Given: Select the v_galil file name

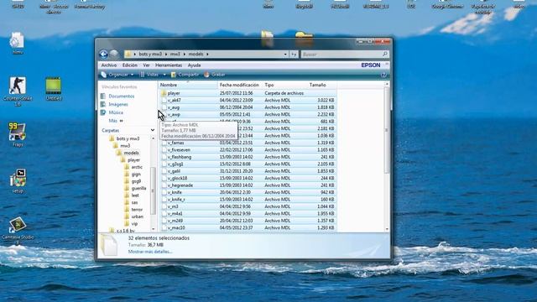Looking at the screenshot, I should pos(174,171).
